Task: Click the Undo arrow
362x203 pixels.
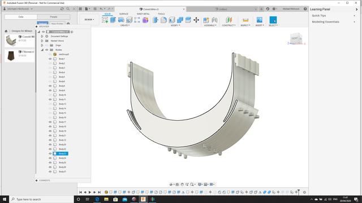Action: pos(101,9)
